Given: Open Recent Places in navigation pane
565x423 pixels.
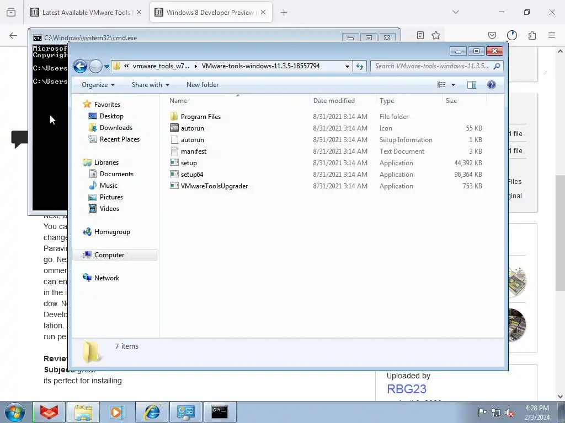Looking at the screenshot, I should tap(119, 139).
